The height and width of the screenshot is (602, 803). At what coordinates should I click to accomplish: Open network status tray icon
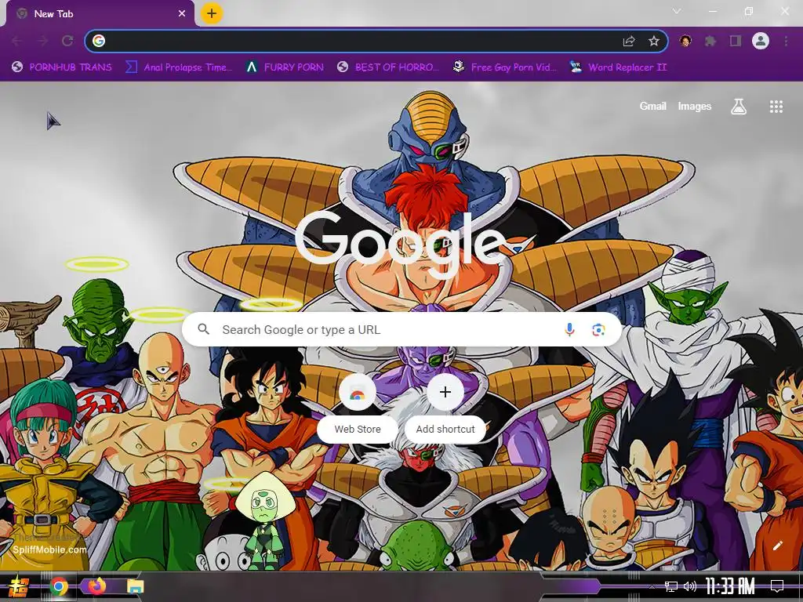[671, 586]
